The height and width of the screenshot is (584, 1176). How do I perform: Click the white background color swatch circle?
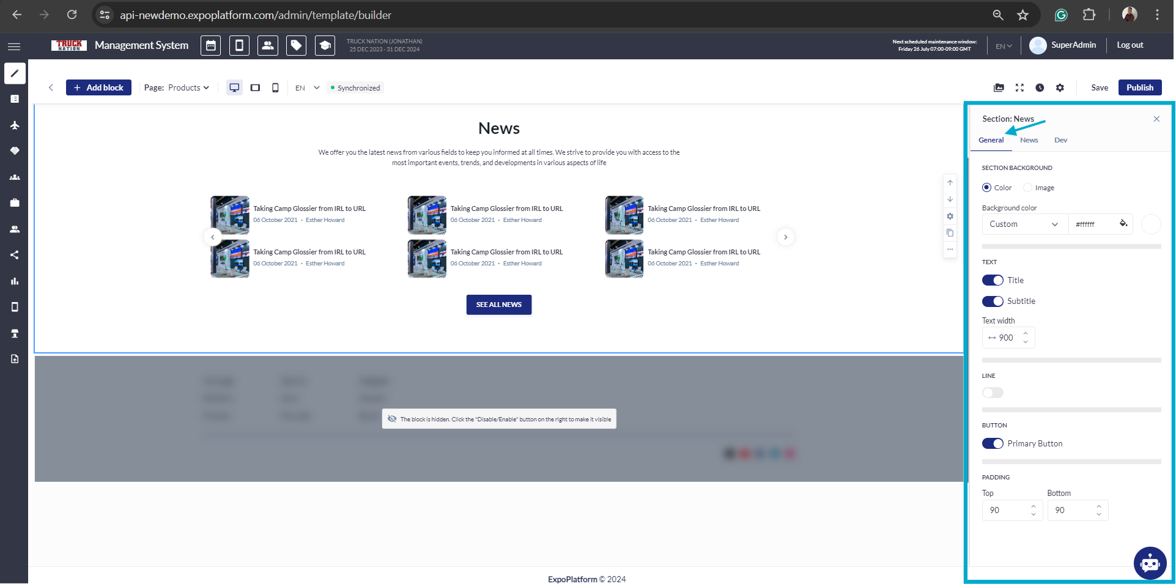click(x=1151, y=224)
